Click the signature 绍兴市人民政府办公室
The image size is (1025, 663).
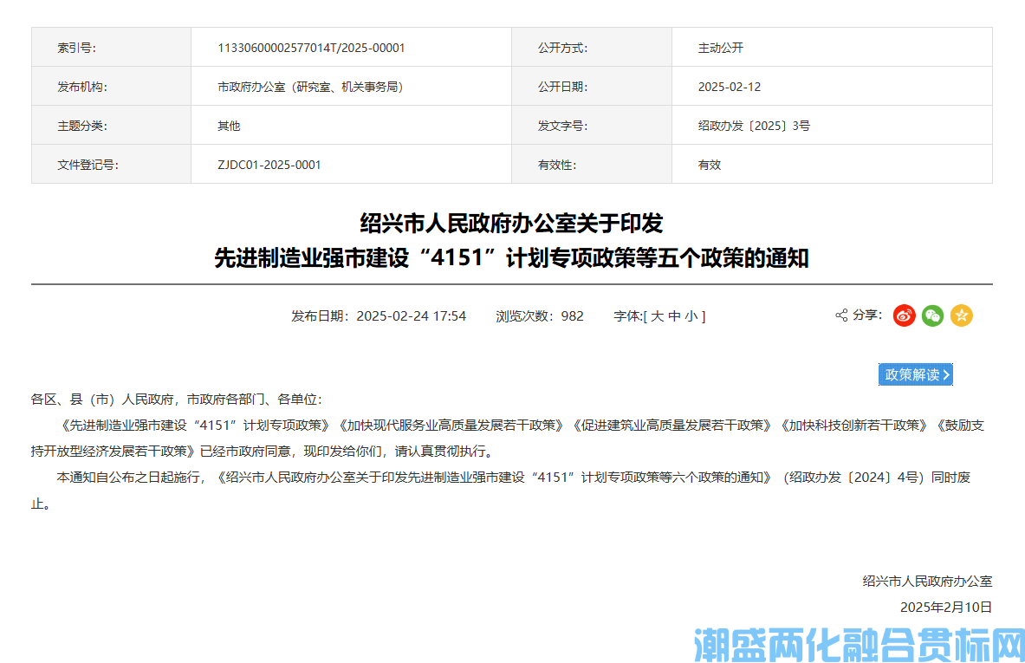(x=927, y=582)
